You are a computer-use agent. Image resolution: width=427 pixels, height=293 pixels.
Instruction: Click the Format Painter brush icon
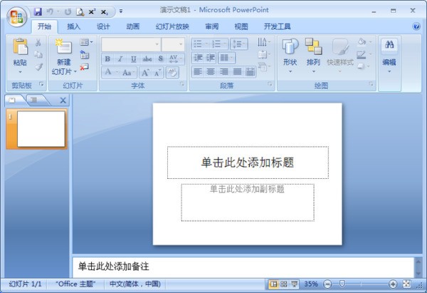[x=38, y=66]
